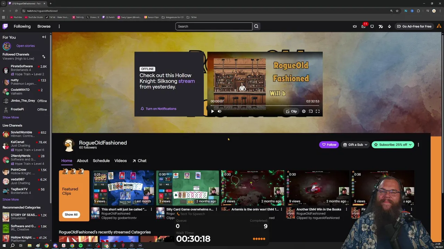This screenshot has height=249, width=444.
Task: Open the Home channel tab
Action: point(67,160)
